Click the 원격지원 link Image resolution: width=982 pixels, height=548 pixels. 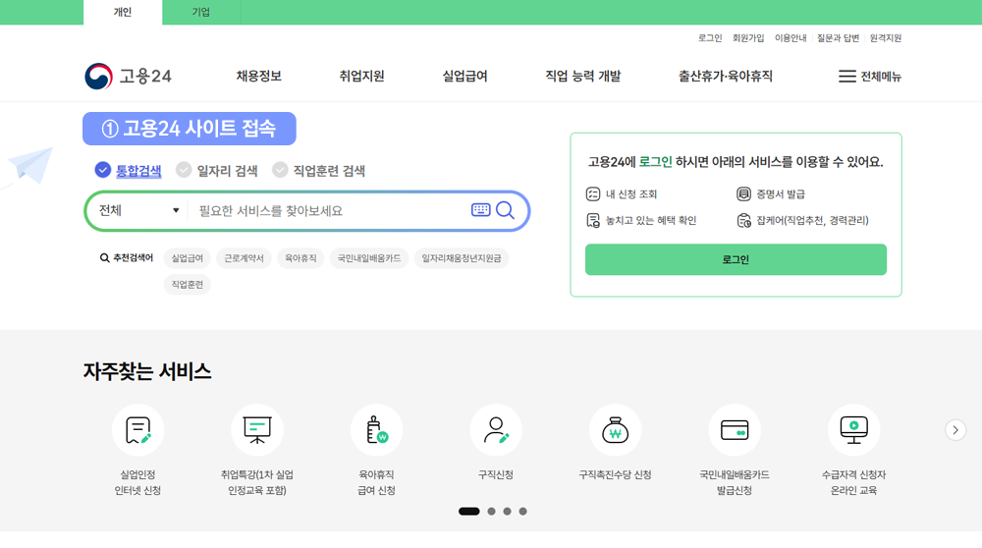[x=886, y=38]
